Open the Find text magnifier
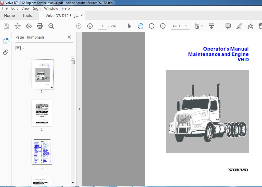262x187 pixels. (51, 26)
